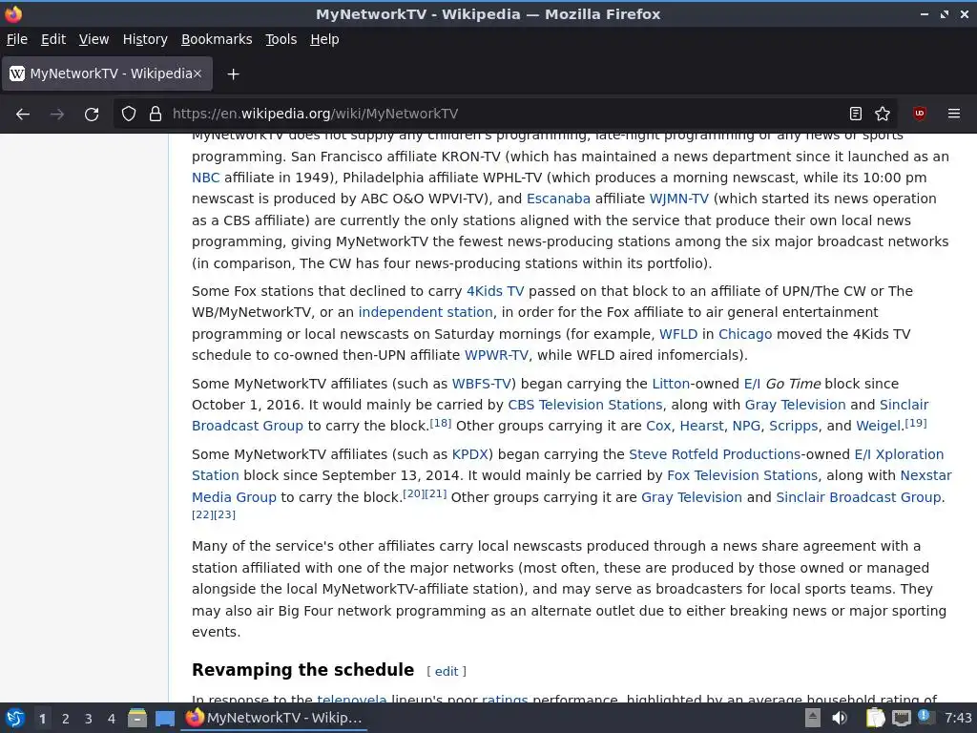Open CBS Television Stations link

point(585,405)
